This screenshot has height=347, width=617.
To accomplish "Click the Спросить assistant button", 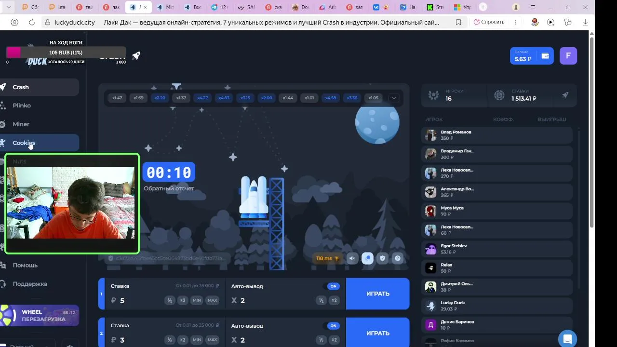I will (x=489, y=22).
